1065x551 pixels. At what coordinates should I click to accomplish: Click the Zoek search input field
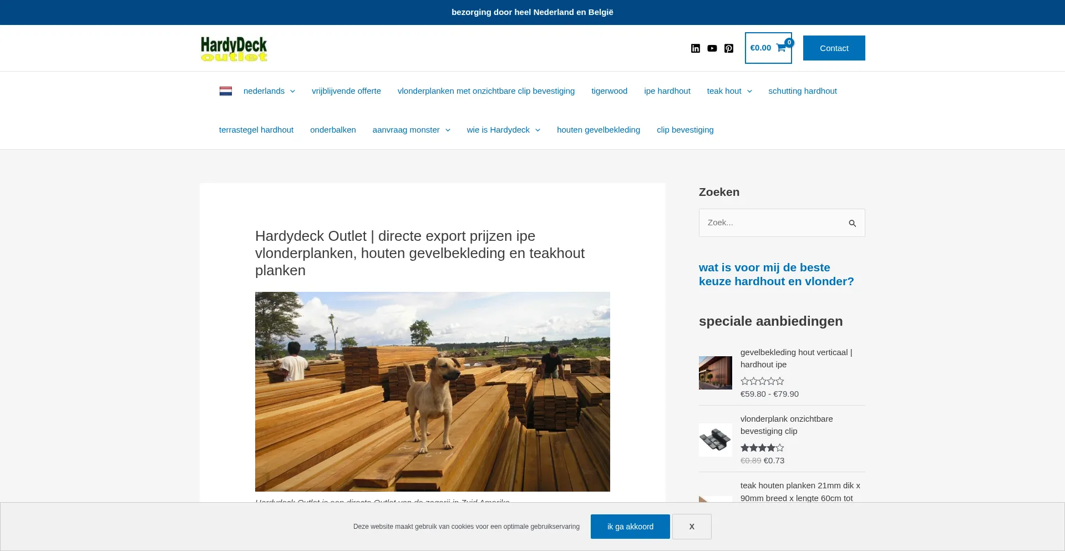click(771, 223)
